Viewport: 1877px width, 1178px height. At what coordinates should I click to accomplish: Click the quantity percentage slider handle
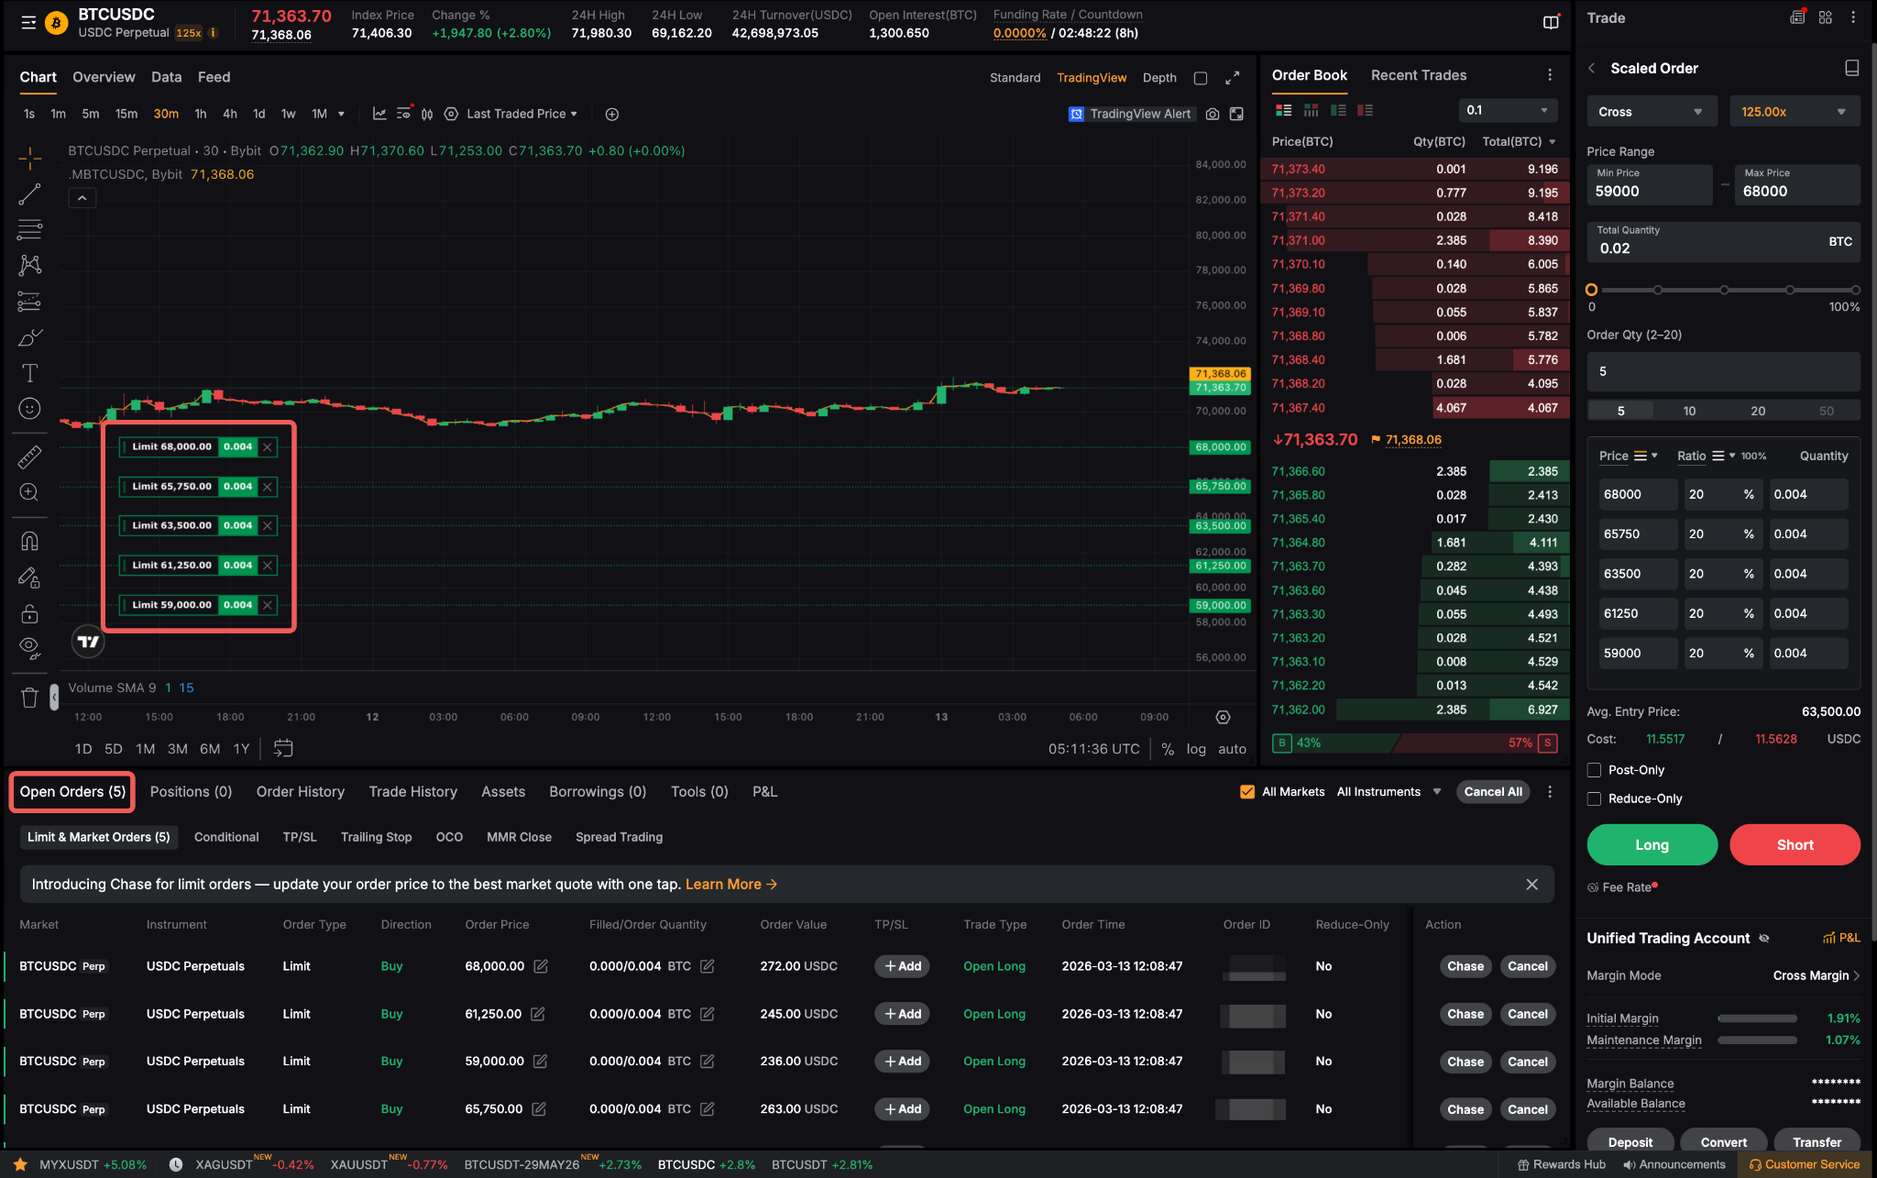[1592, 290]
